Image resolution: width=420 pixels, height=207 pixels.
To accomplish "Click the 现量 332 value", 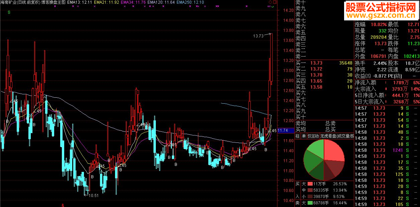I will (382, 31).
